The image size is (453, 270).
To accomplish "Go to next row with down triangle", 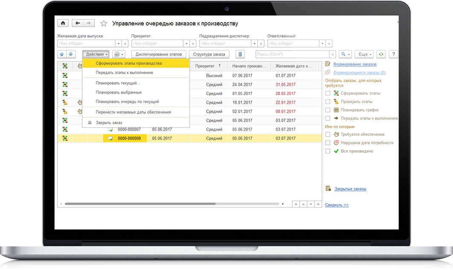I will (x=311, y=204).
